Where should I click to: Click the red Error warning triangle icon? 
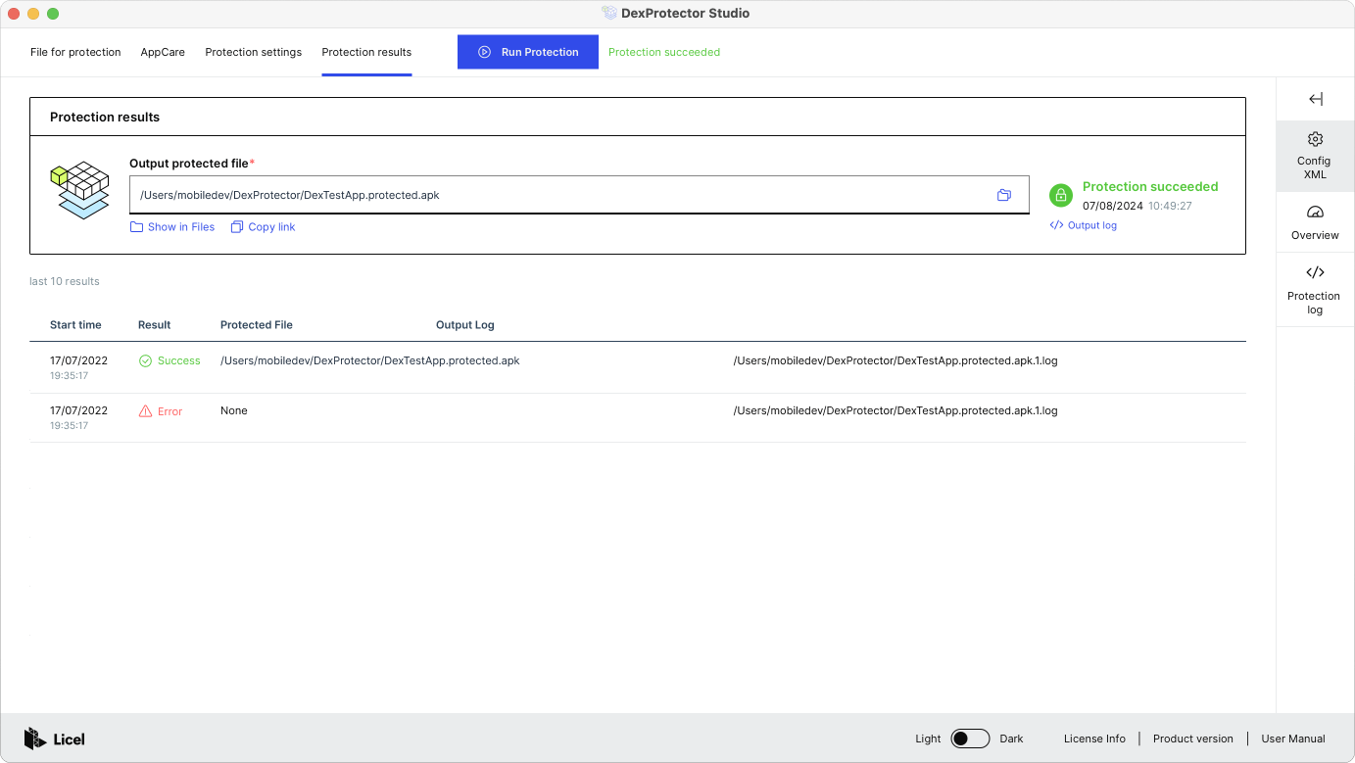click(x=145, y=411)
